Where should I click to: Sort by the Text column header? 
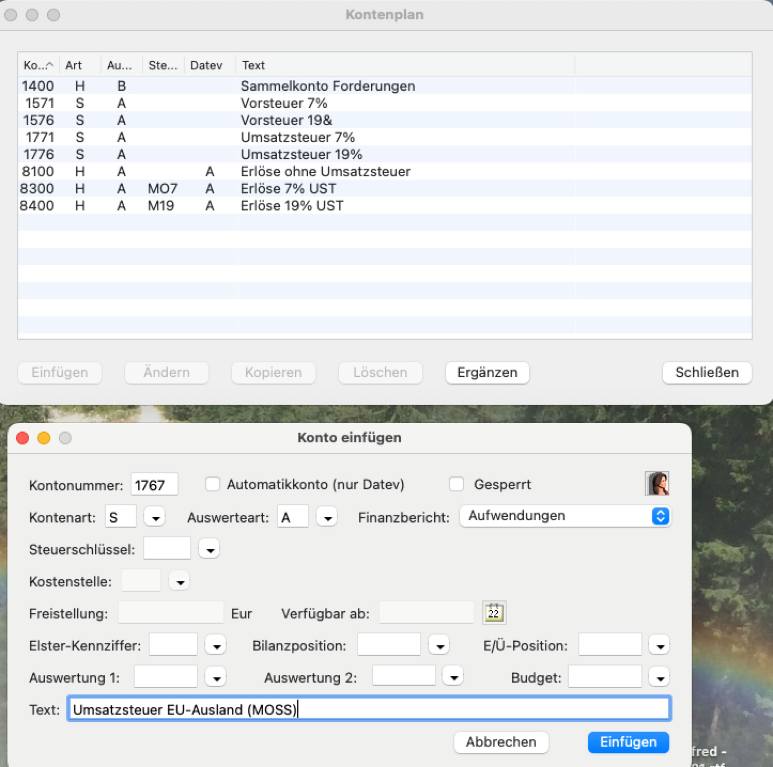click(253, 65)
